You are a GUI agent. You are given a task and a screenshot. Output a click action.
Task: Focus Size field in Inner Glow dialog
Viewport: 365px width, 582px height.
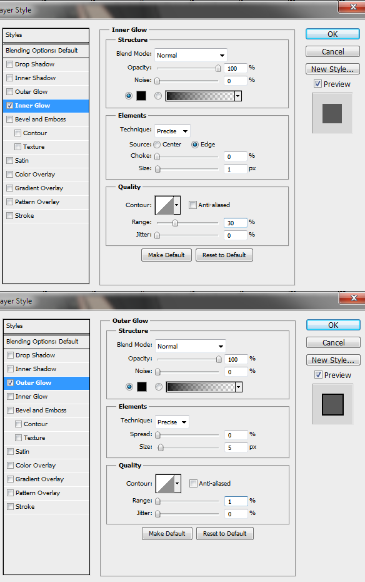(x=235, y=169)
